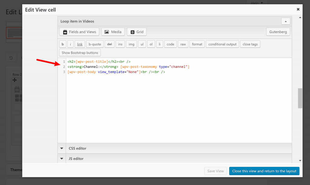Image resolution: width=310 pixels, height=185 pixels.
Task: Insert an image with img quicktag
Action: [x=131, y=44]
